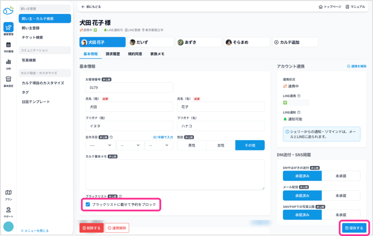
Task: Expand the birth year dropdown
Action: [101, 145]
